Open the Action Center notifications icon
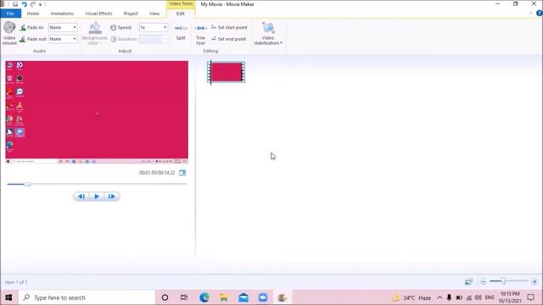This screenshot has height=305, width=543. tap(530, 297)
